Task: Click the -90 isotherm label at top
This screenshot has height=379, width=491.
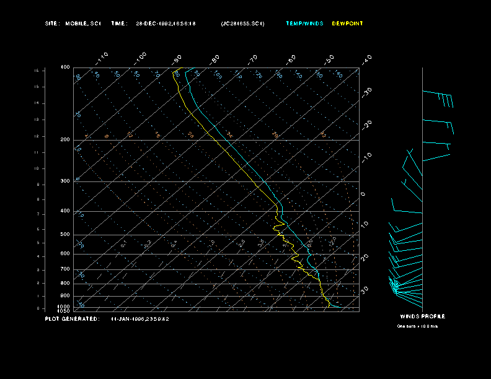Action: 177,59
